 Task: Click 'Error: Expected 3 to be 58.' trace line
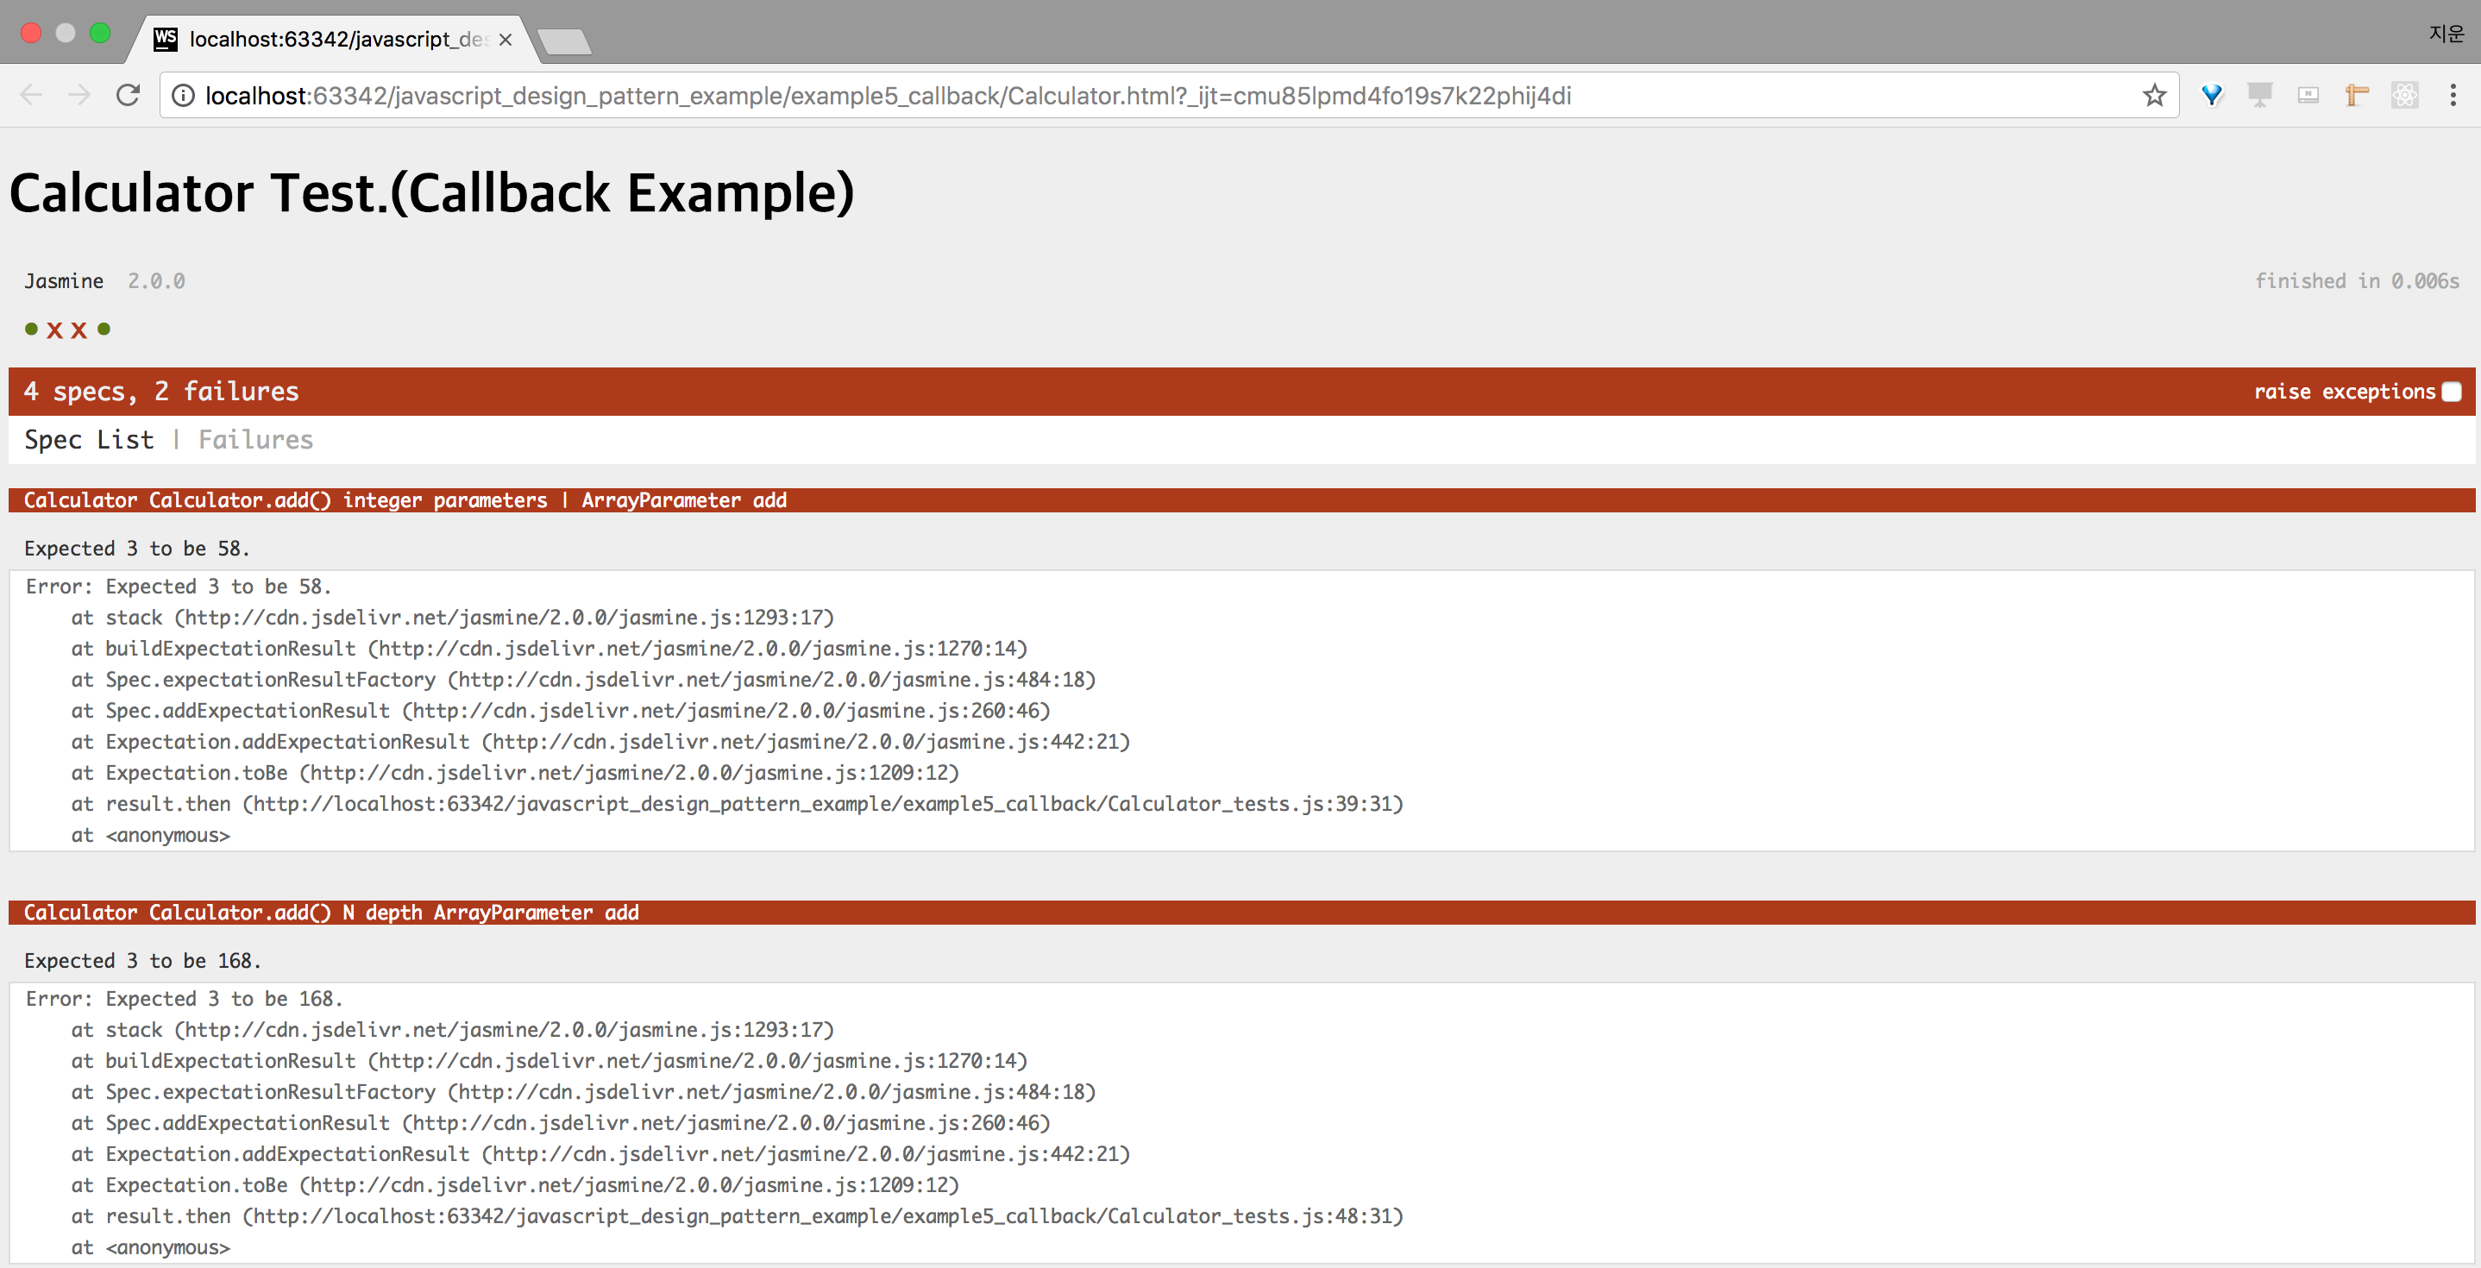(179, 587)
